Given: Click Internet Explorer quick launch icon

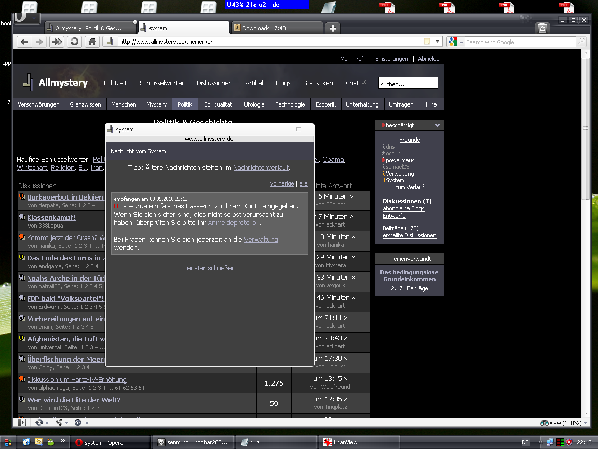Looking at the screenshot, I should pos(26,442).
